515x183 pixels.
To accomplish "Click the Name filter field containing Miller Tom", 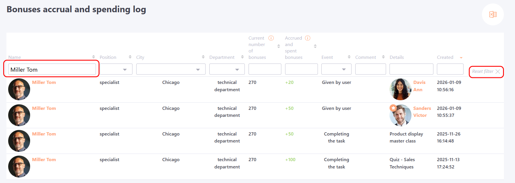I will coord(52,69).
